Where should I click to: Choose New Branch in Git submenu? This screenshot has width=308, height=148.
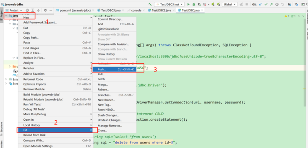(114, 100)
